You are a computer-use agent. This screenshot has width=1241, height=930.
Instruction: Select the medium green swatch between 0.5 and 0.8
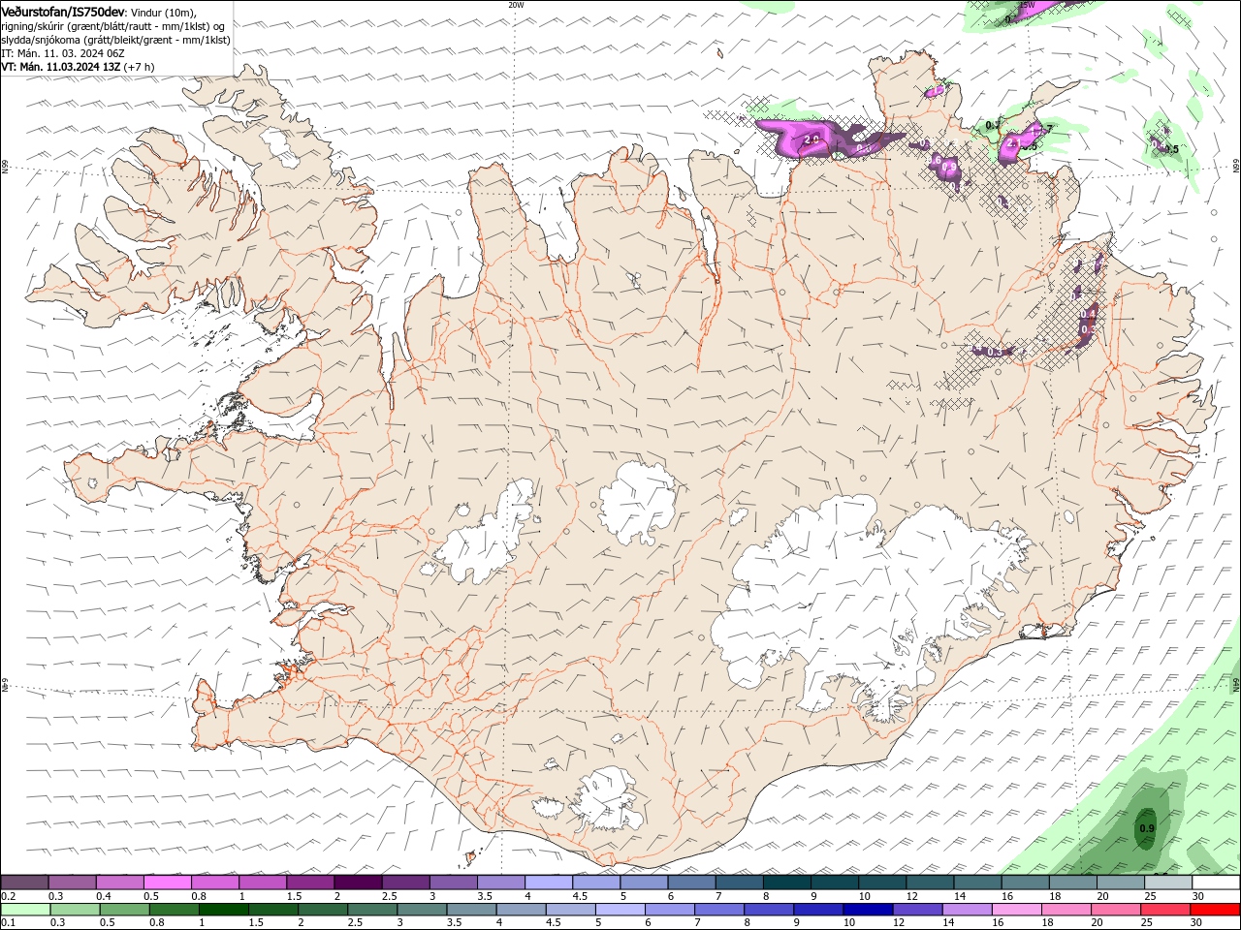point(124,910)
